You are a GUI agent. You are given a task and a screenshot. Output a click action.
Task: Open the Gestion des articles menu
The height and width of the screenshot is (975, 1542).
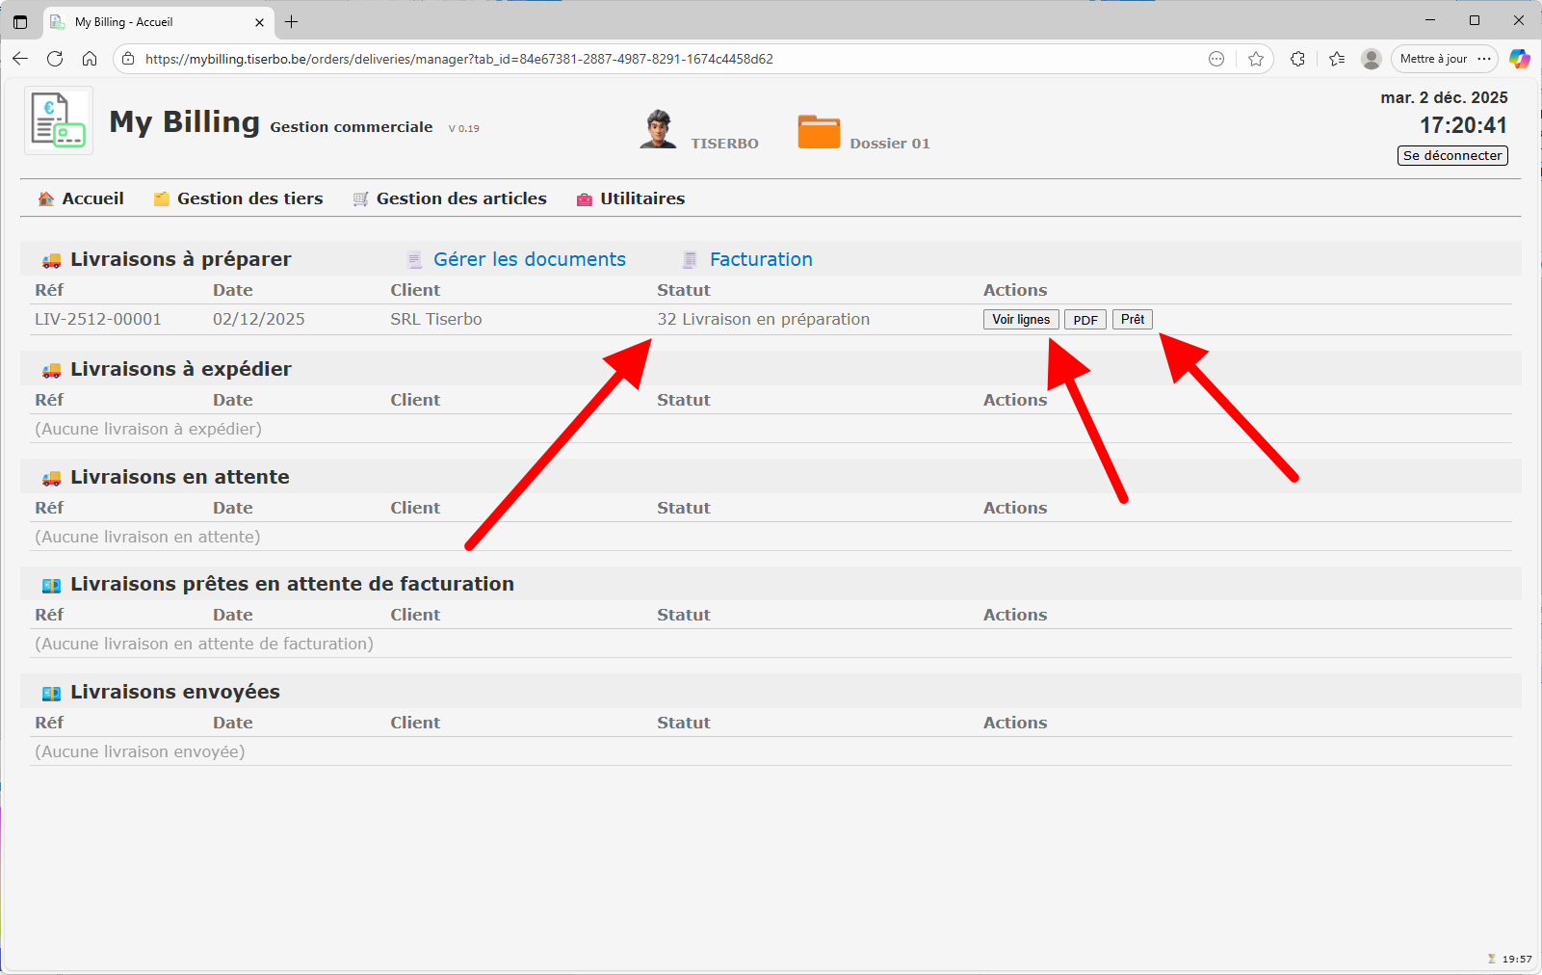pyautogui.click(x=461, y=198)
